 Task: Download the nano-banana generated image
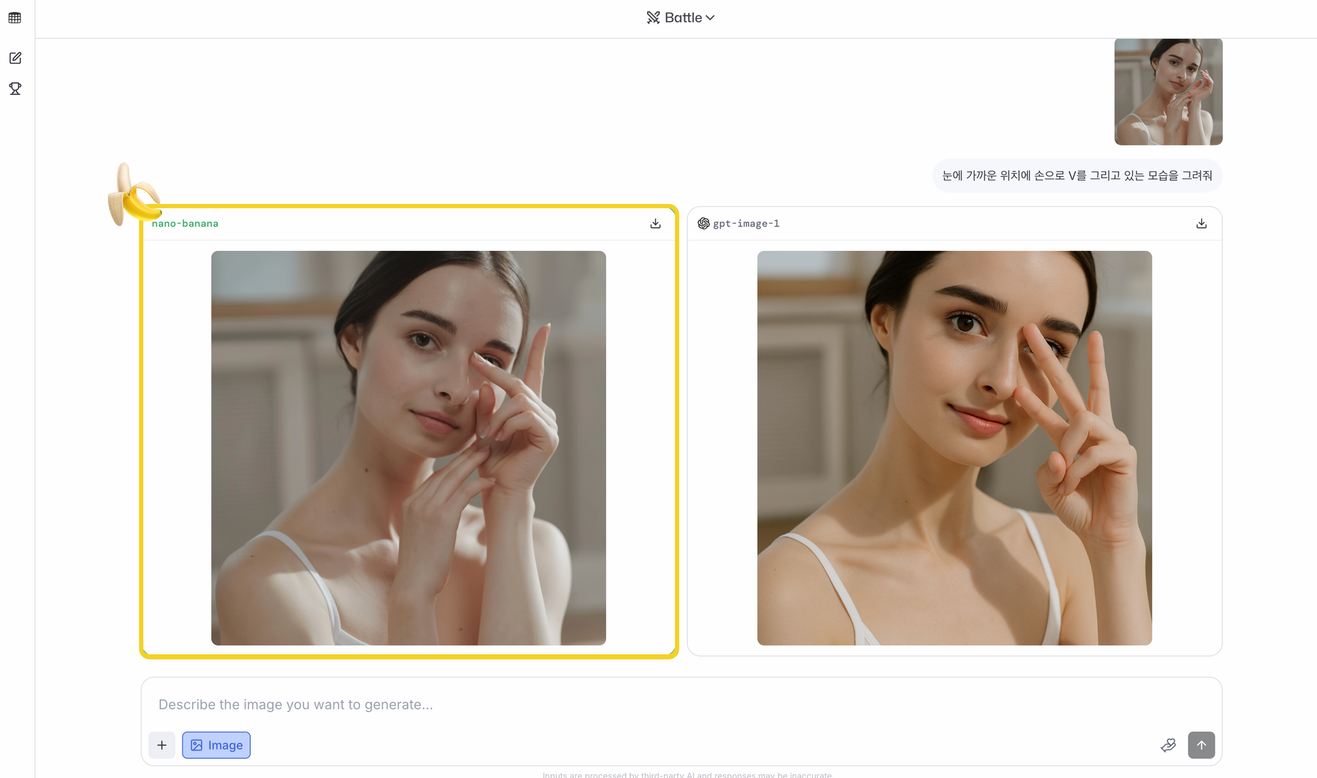tap(655, 224)
